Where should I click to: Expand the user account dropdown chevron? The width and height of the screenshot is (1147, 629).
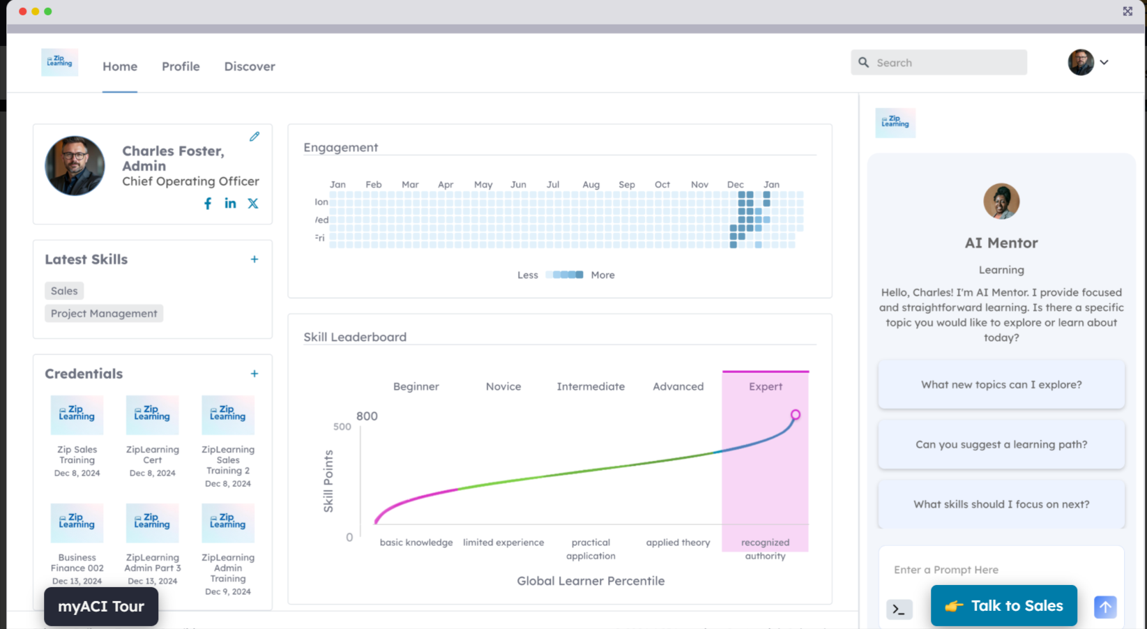pos(1104,62)
